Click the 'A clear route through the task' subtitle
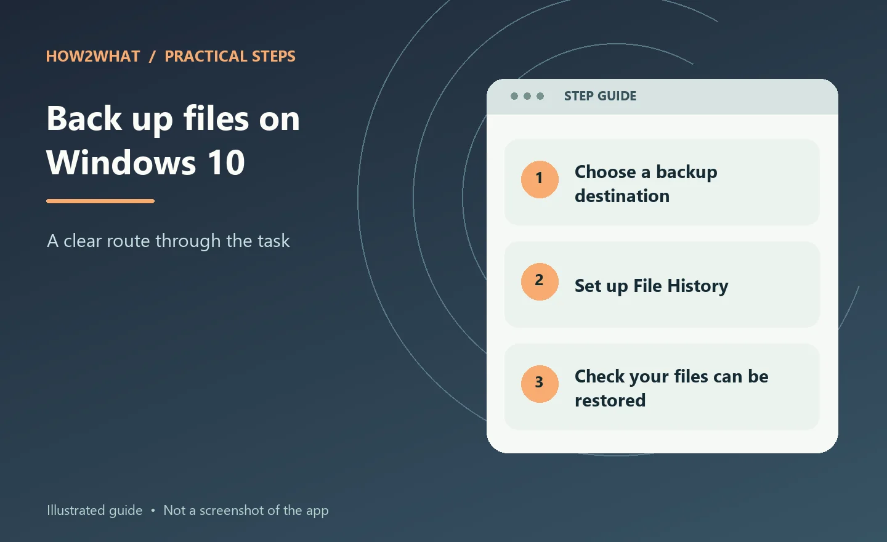Viewport: 887px width, 542px height. pos(168,241)
